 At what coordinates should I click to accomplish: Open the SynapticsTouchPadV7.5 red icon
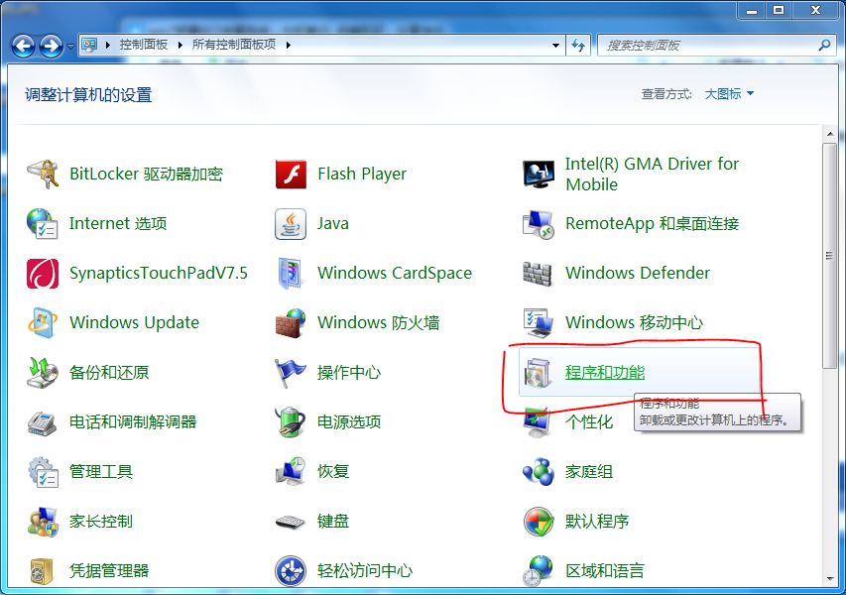click(x=42, y=274)
